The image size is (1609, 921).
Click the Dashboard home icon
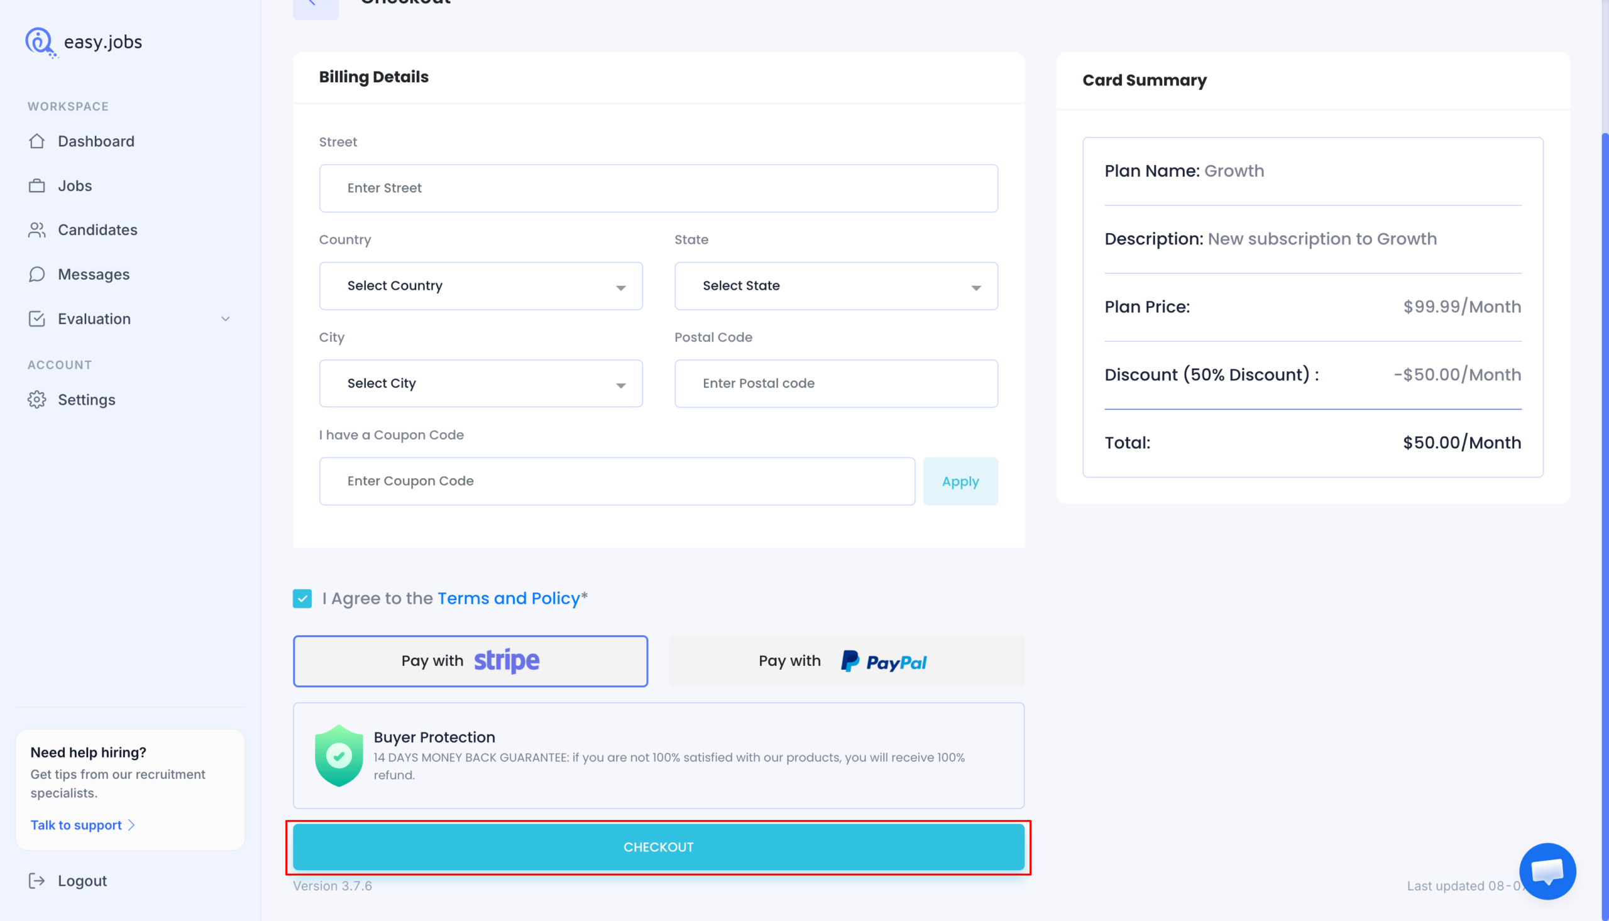pos(36,141)
